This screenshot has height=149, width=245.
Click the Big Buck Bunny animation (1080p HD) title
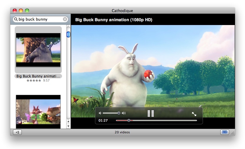(114, 20)
